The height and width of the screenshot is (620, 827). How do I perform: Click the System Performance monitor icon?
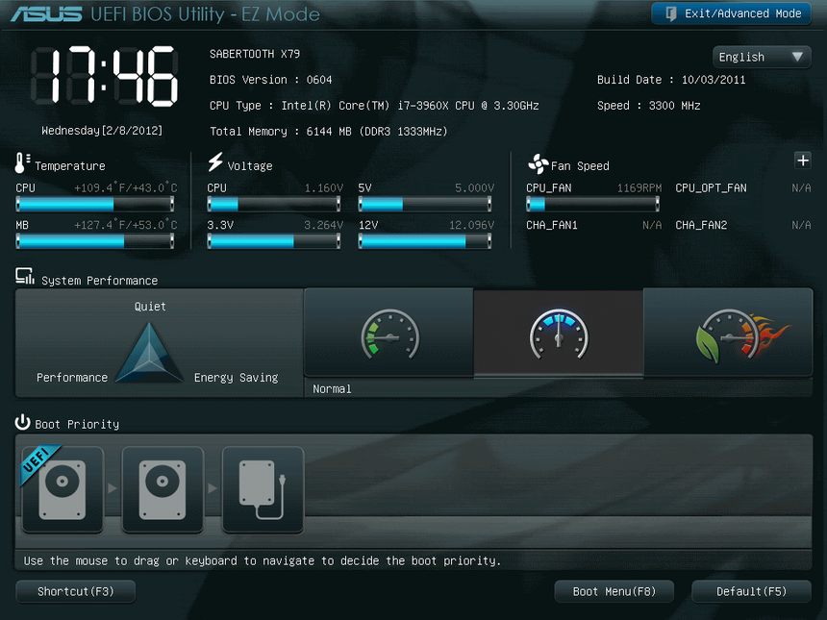point(23,276)
